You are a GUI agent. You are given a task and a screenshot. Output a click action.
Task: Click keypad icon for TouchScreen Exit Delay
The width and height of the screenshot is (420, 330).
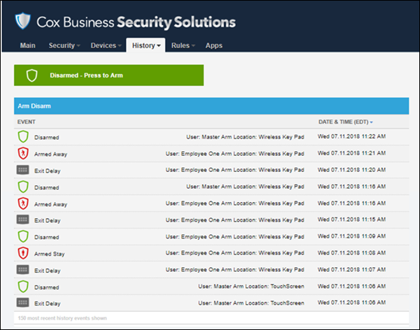[23, 303]
